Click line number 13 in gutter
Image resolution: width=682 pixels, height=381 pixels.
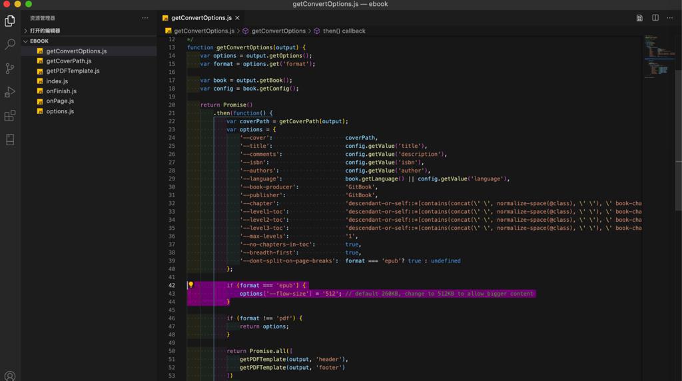click(172, 47)
